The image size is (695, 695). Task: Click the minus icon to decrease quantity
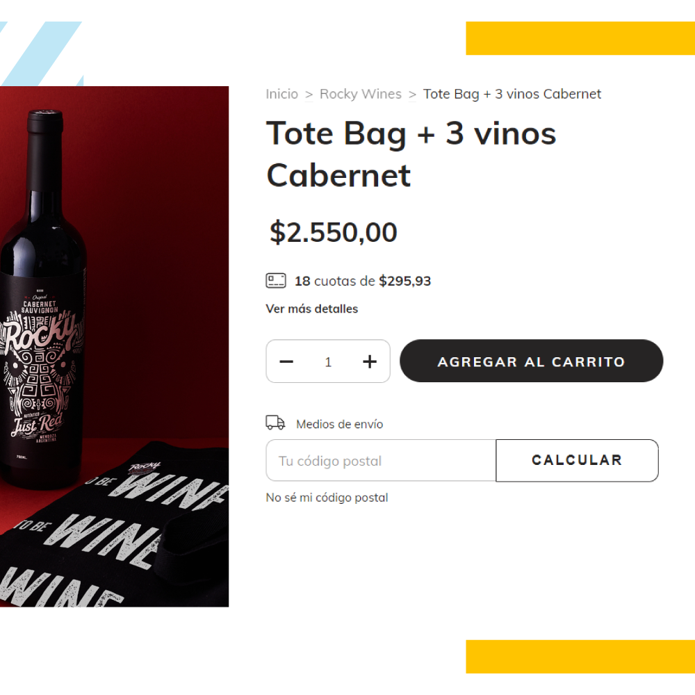point(286,361)
